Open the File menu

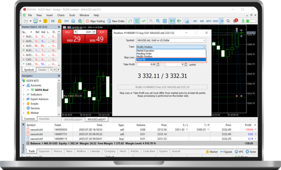click(30, 15)
